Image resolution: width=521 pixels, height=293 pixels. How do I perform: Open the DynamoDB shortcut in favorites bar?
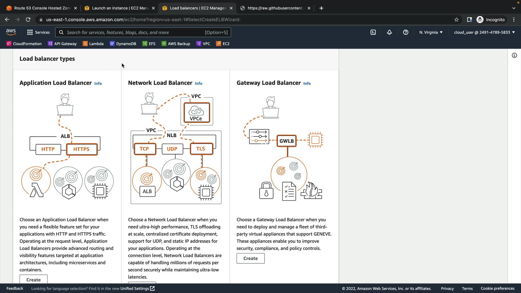pyautogui.click(x=123, y=44)
